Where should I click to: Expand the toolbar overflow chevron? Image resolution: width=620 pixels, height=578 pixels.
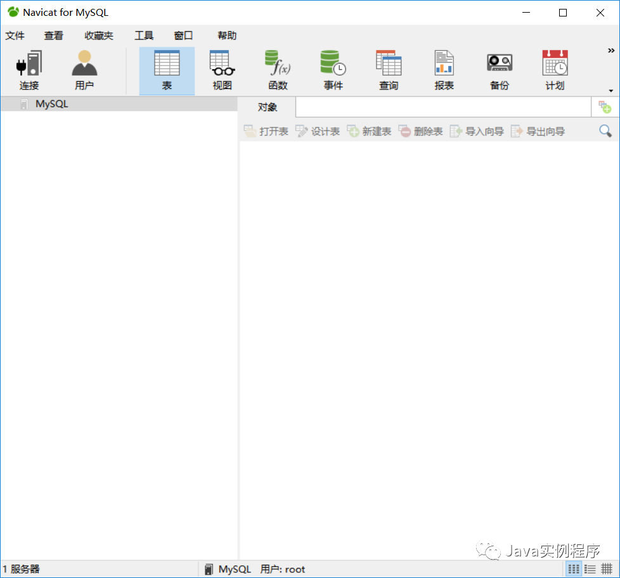pos(611,51)
